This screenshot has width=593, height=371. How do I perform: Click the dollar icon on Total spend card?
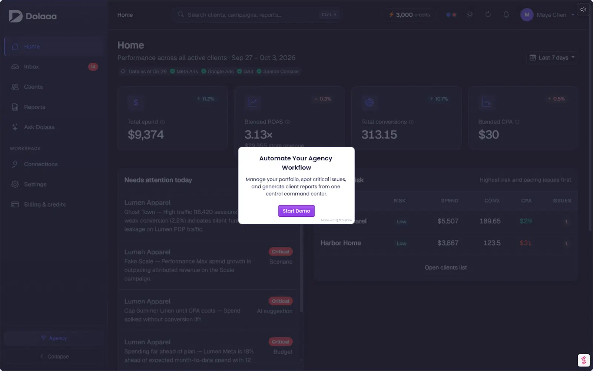[x=136, y=102]
